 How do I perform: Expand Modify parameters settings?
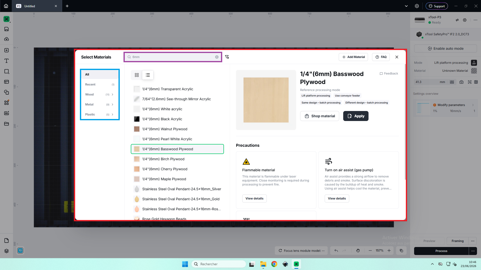coord(445,108)
